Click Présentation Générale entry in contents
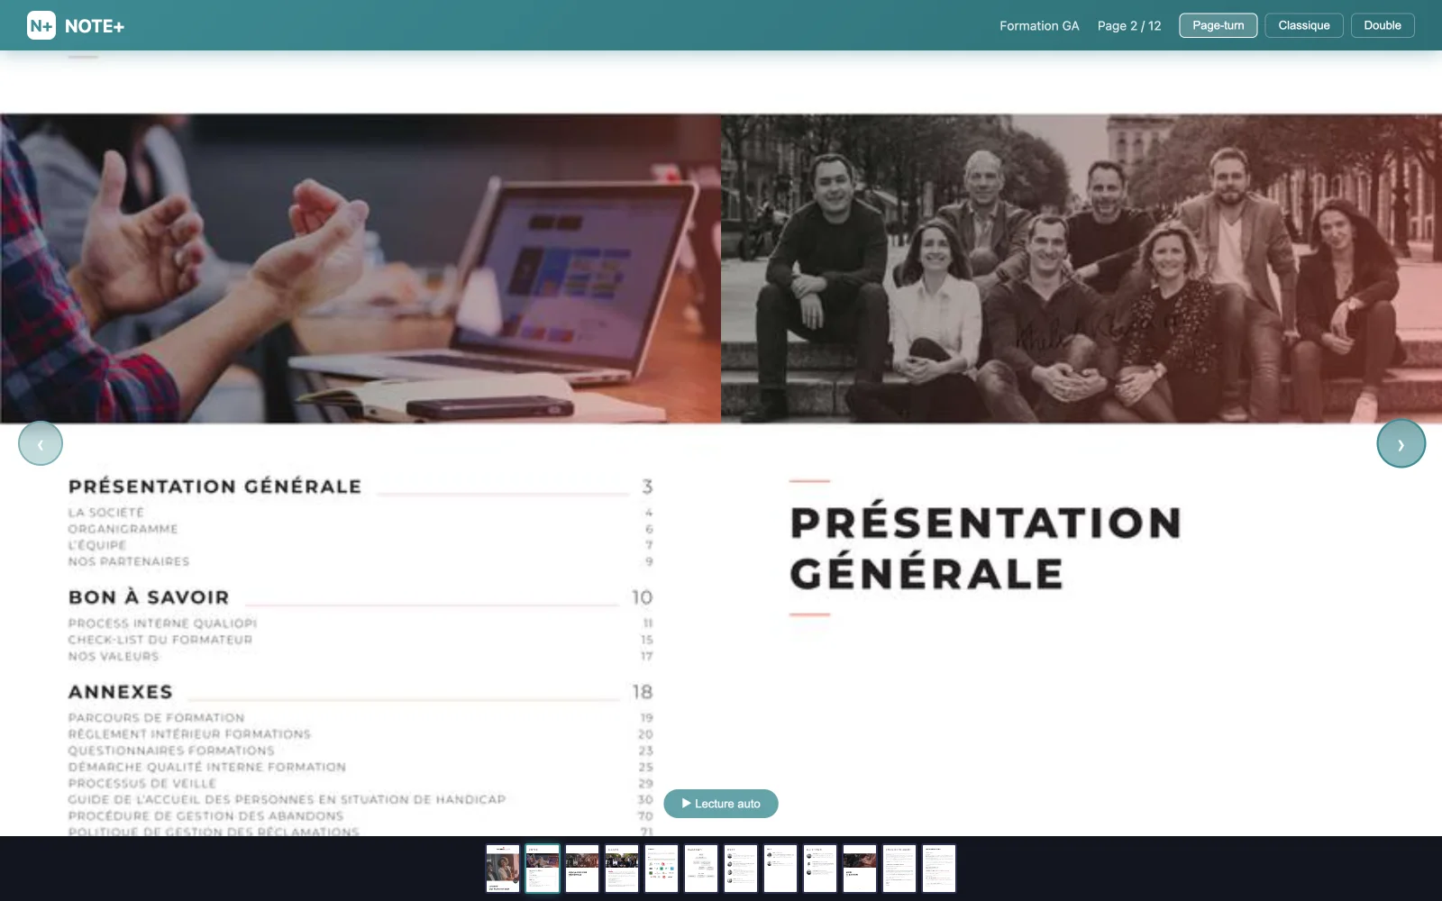The image size is (1442, 901). pos(214,487)
